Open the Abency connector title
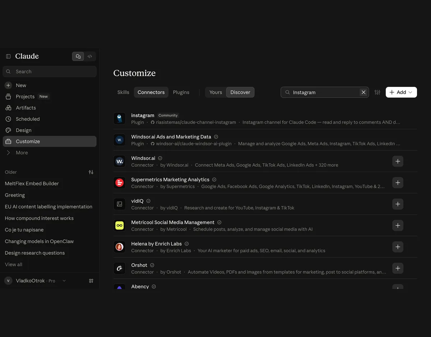431x337 pixels. [x=140, y=286]
